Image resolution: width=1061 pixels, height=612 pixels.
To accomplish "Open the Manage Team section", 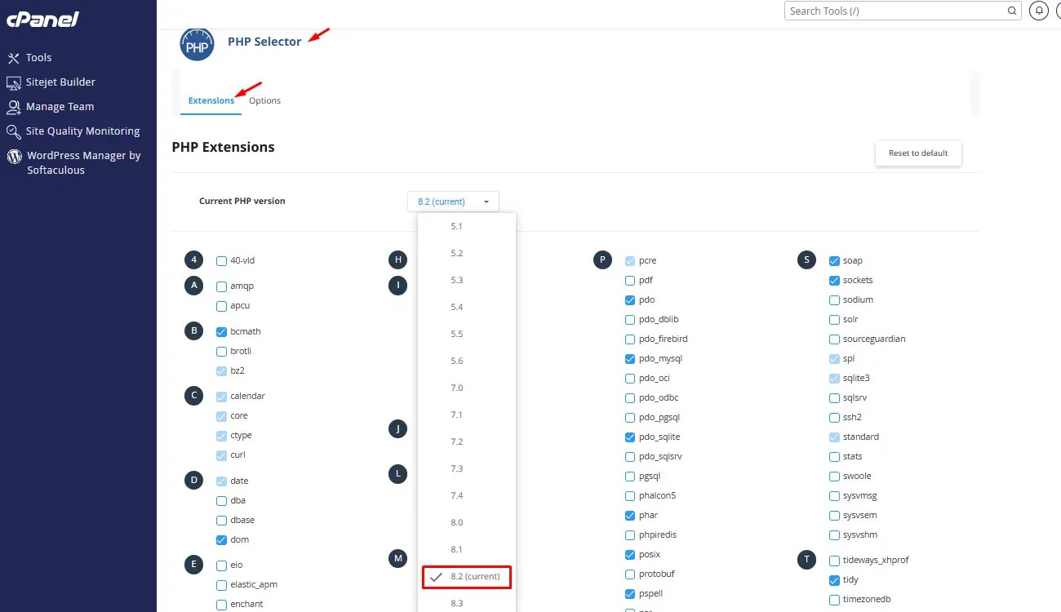I will pos(50,107).
